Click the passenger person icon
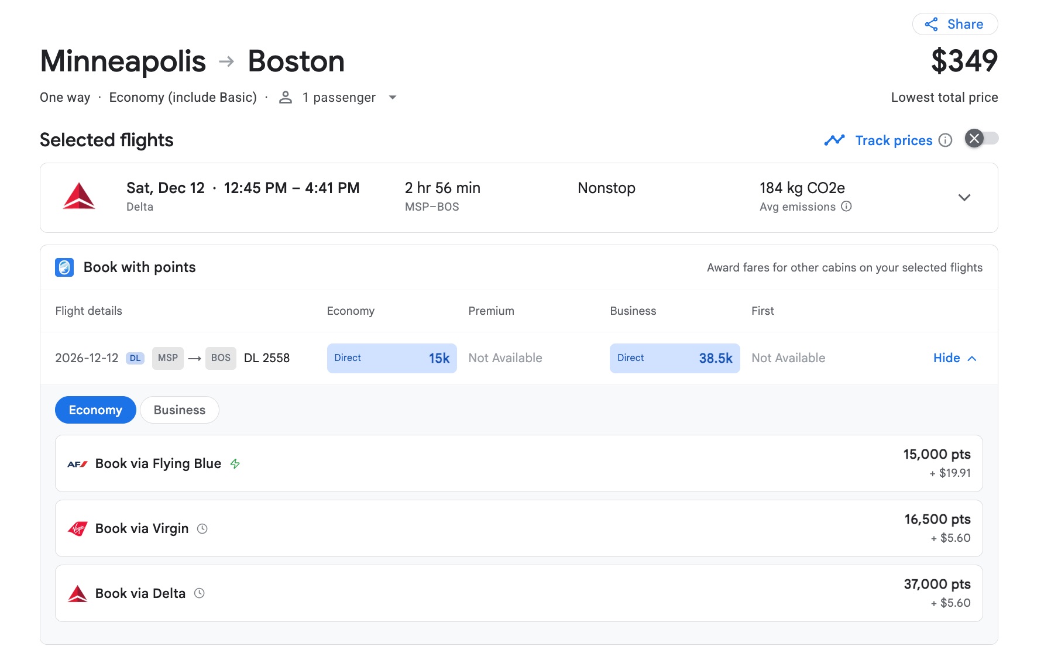Screen dimensions: 1051x660 (286, 97)
